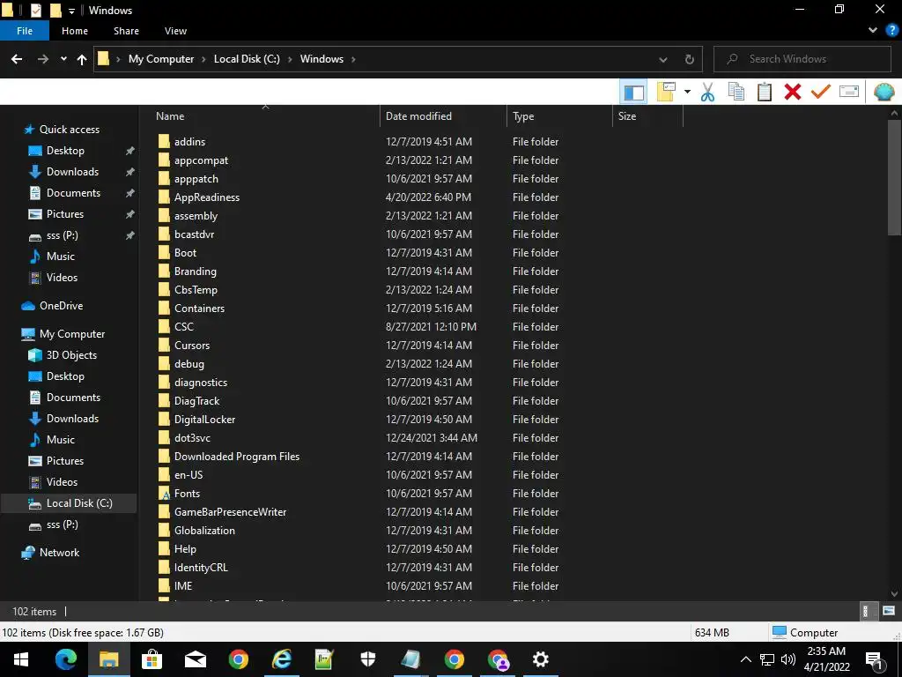Open the recent locations dropdown
Viewport: 902px width, 677px height.
63,59
